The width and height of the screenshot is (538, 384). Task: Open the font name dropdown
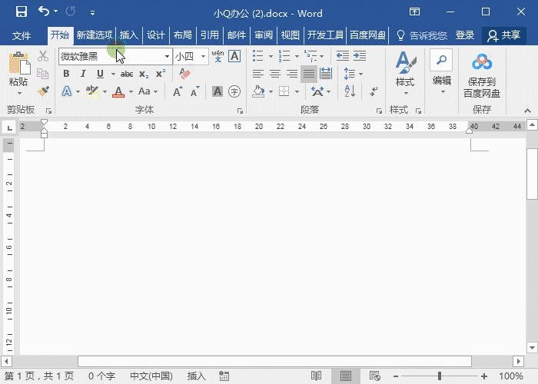tap(167, 56)
